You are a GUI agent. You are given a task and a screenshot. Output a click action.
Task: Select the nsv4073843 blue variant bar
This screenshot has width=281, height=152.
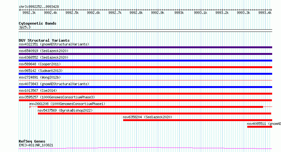tap(145, 87)
